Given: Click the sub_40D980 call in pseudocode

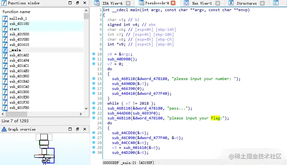Looking at the screenshot, I should tap(119, 59).
